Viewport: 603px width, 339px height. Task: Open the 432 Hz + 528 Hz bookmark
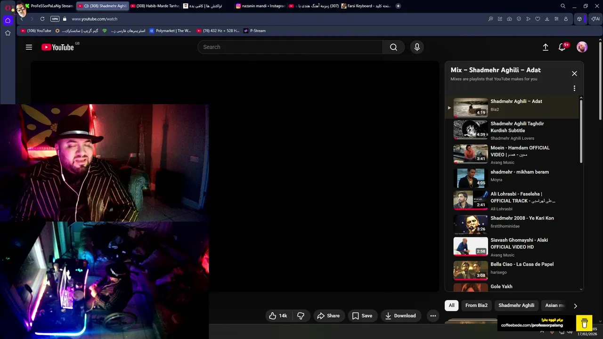tap(218, 31)
